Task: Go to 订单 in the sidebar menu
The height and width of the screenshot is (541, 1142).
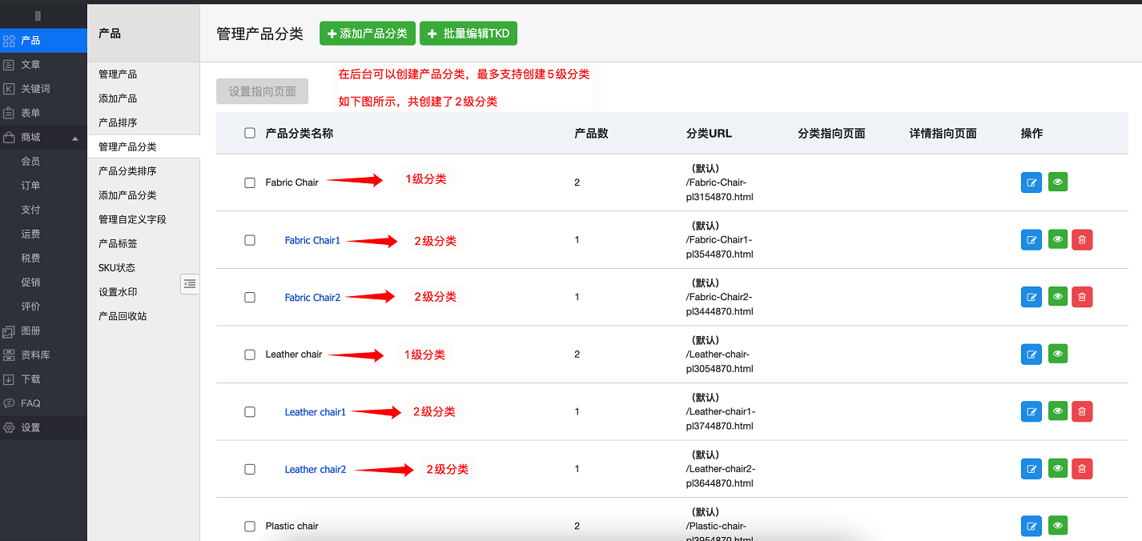Action: click(x=30, y=185)
